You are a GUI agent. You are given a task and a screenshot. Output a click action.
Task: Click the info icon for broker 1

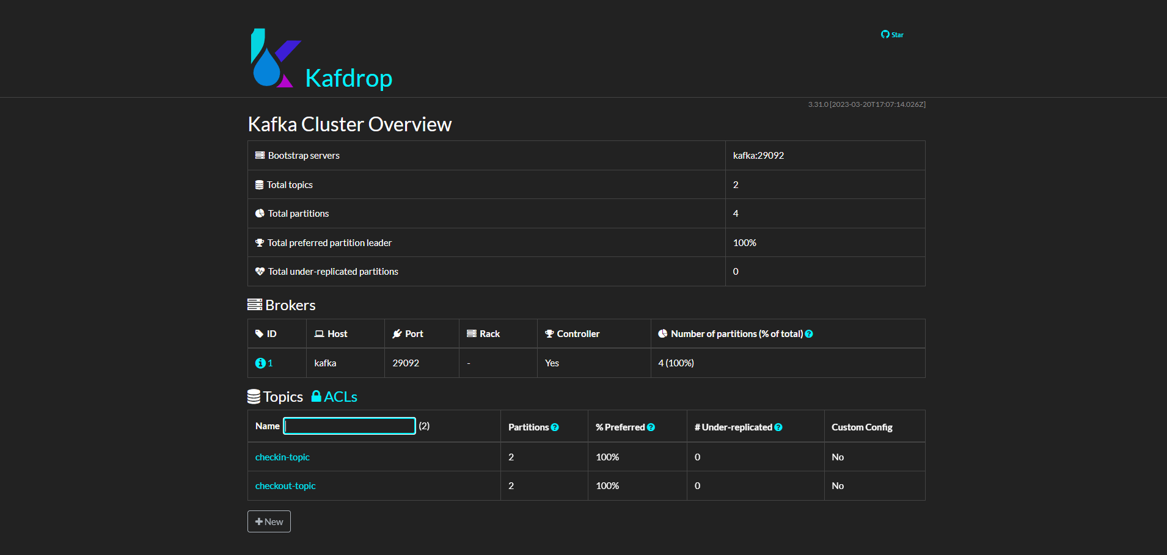[260, 363]
